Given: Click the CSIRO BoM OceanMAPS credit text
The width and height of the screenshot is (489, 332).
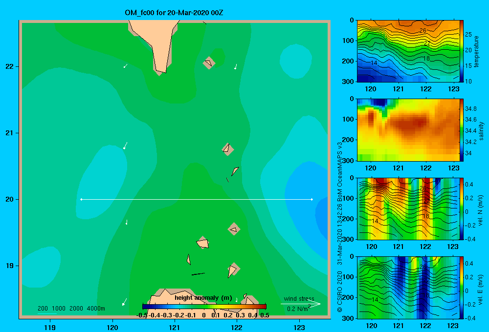Looking at the screenshot, I should pos(340,227).
